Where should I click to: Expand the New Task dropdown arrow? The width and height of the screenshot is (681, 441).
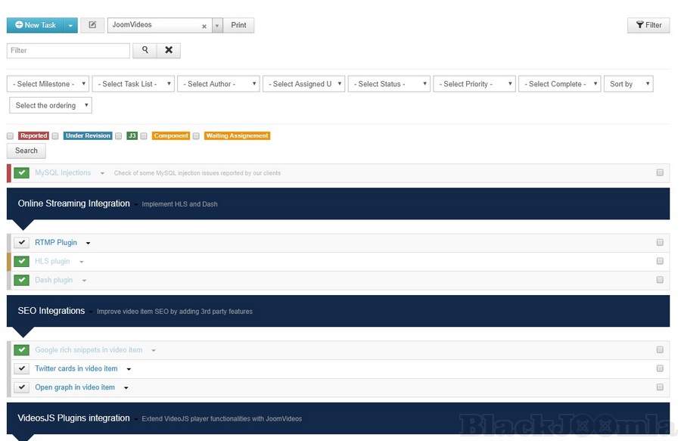[71, 26]
